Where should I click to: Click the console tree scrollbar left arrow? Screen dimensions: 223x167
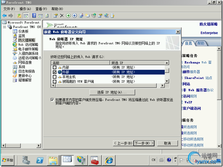pos(3,145)
